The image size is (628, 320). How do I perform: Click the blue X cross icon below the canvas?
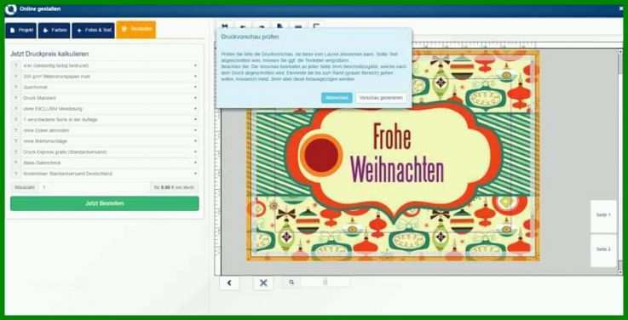point(263,283)
